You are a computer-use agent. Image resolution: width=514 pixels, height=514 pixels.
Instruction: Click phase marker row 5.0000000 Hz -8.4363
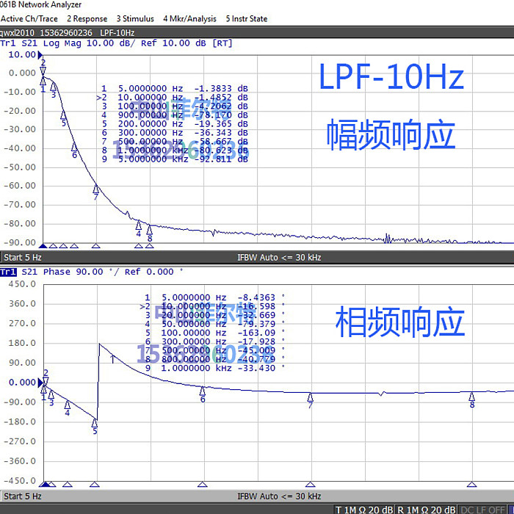tap(214, 297)
